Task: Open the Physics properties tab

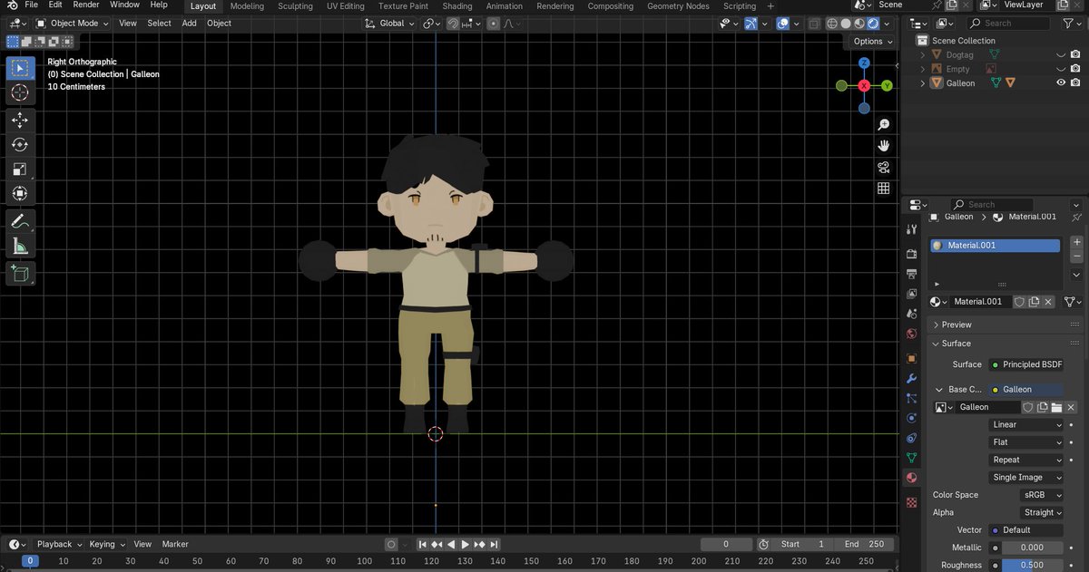Action: [912, 418]
